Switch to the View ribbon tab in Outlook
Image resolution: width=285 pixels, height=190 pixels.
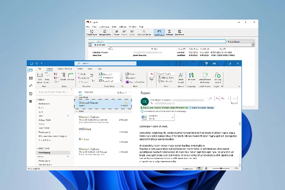(x=90, y=69)
